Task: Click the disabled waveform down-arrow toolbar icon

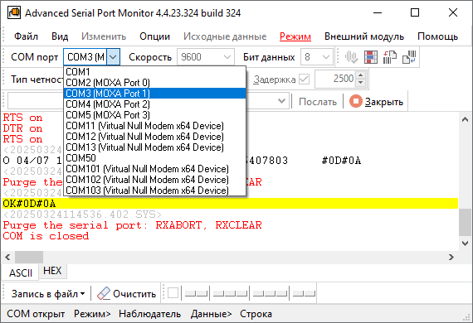Action: pos(351,57)
